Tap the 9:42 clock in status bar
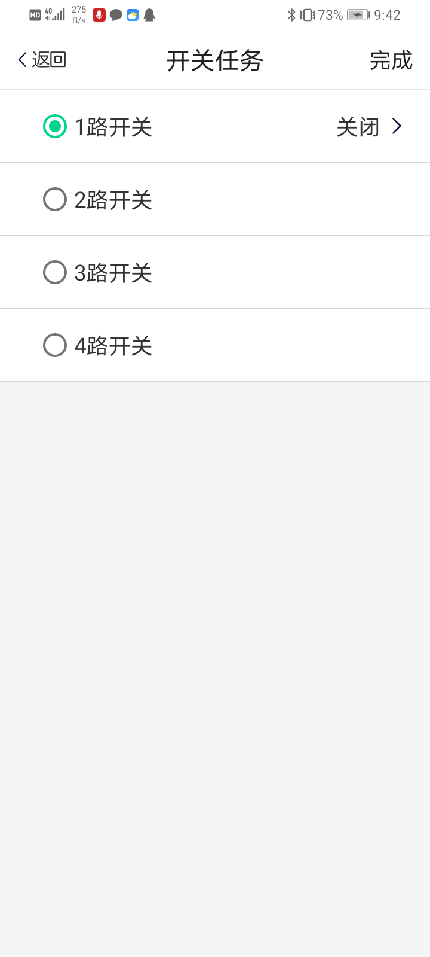Screen dimensions: 430x957 pyautogui.click(x=387, y=15)
